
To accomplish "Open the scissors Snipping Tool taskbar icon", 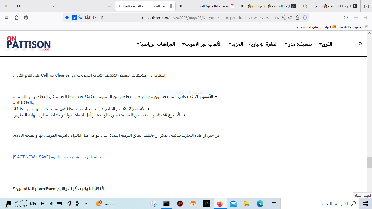I will [153, 203].
